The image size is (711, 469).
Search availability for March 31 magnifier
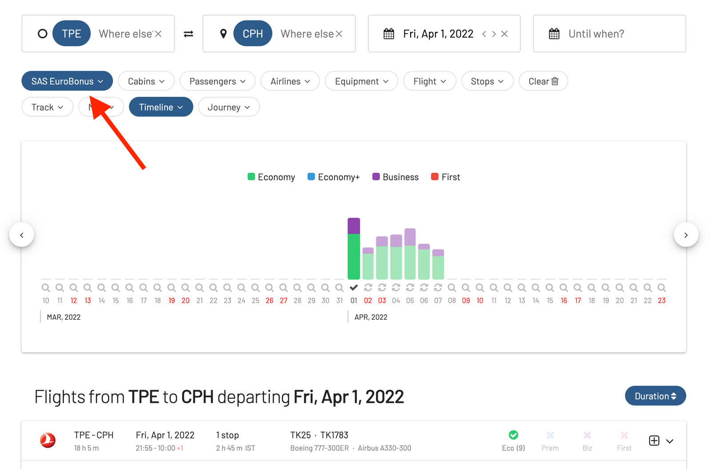pyautogui.click(x=340, y=287)
